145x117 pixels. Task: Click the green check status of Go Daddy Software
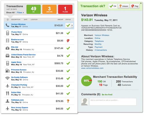(68, 78)
